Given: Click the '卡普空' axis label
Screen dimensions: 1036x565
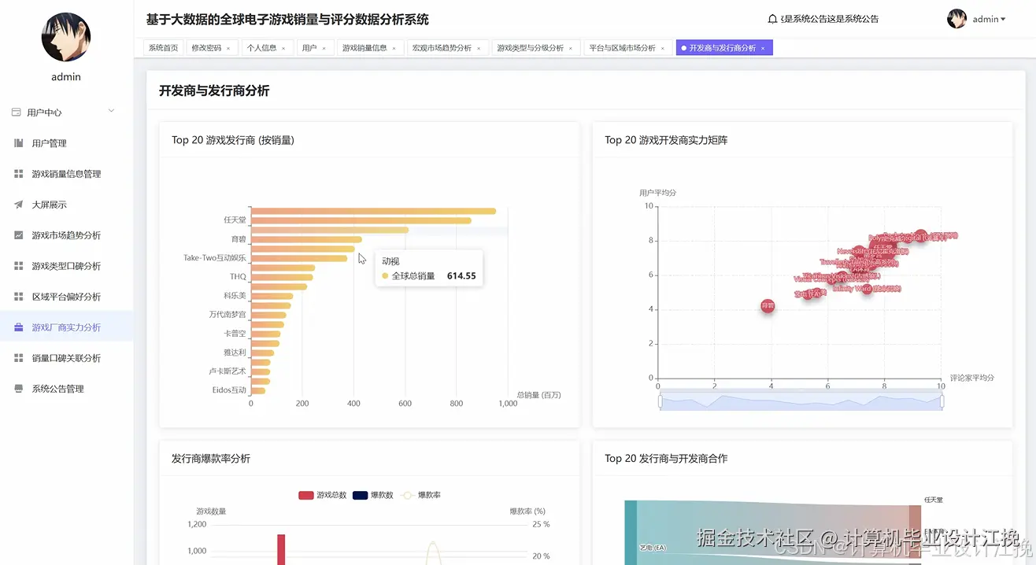Looking at the screenshot, I should coord(235,334).
